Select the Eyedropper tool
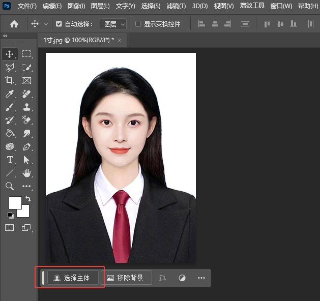 point(10,94)
